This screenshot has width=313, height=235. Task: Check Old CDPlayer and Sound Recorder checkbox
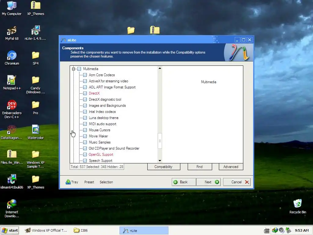point(85,148)
